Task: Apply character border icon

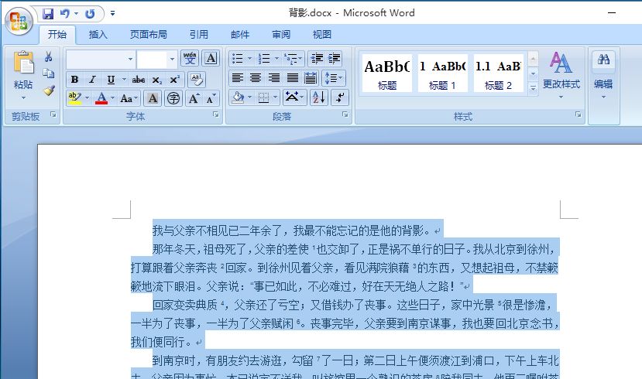Action: coord(211,59)
